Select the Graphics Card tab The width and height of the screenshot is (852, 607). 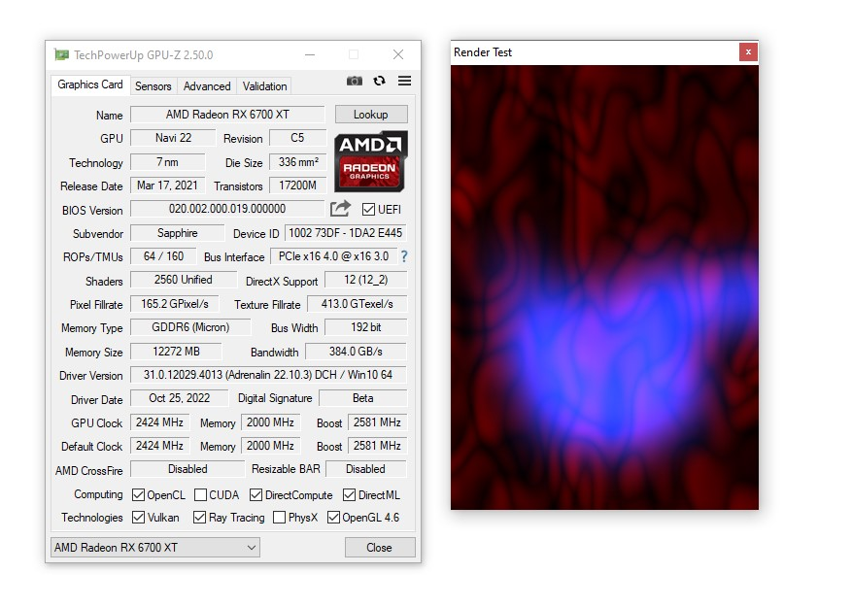coord(90,84)
